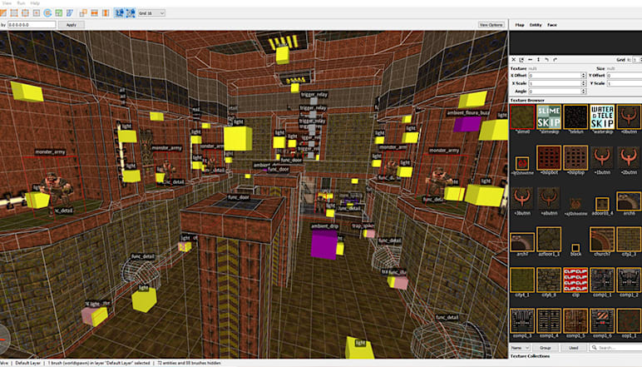Activate the blue Shear tool
642x367 pixels.
pos(70,13)
